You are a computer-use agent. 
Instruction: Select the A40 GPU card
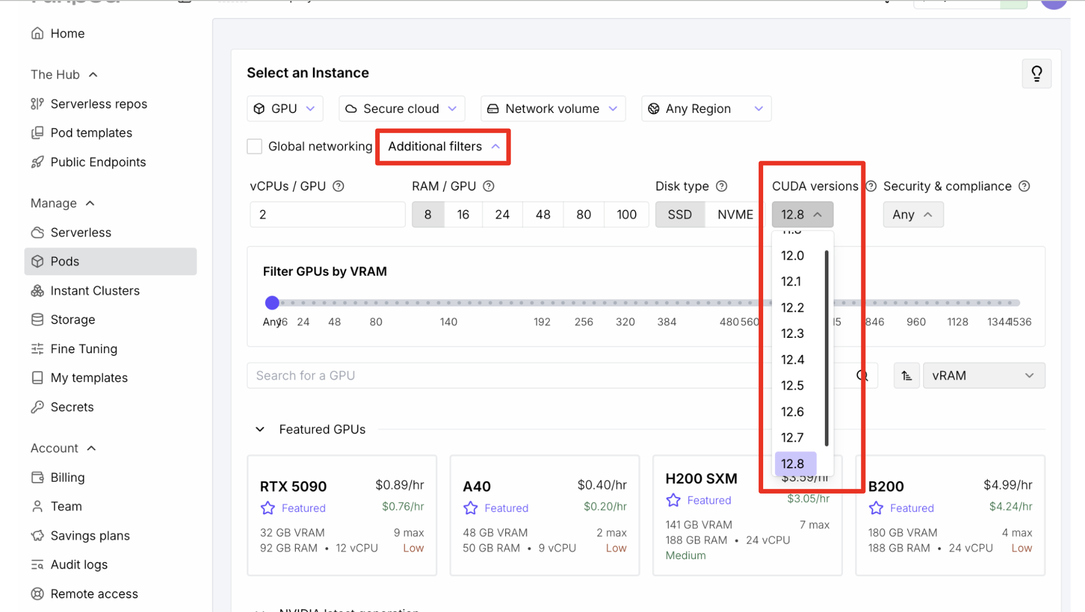pos(544,515)
